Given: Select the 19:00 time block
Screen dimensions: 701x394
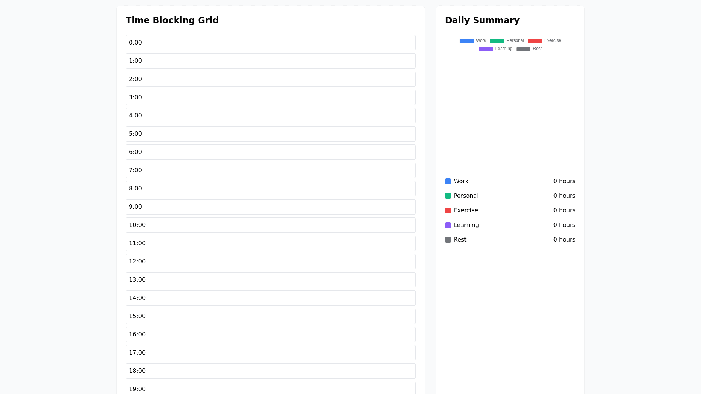Looking at the screenshot, I should (x=271, y=388).
